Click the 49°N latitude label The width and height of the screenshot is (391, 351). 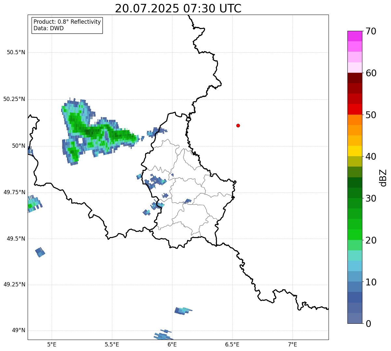click(19, 331)
